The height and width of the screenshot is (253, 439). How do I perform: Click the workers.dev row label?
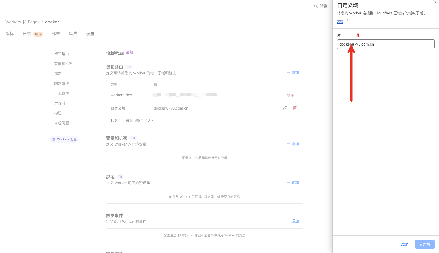pyautogui.click(x=121, y=95)
